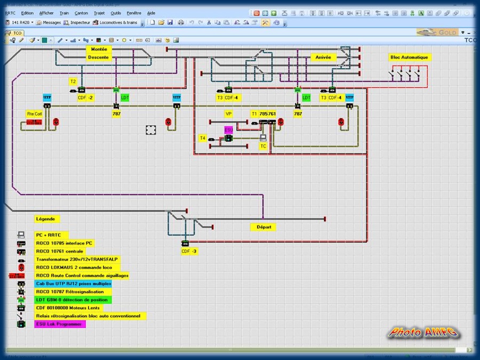Click the red power stop icon

click(257, 13)
